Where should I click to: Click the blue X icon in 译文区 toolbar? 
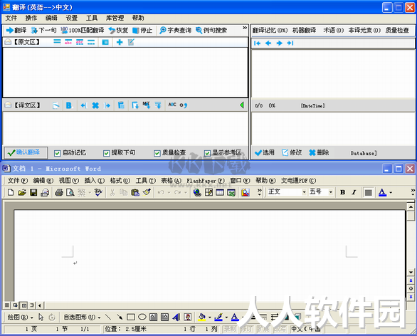pyautogui.click(x=95, y=105)
